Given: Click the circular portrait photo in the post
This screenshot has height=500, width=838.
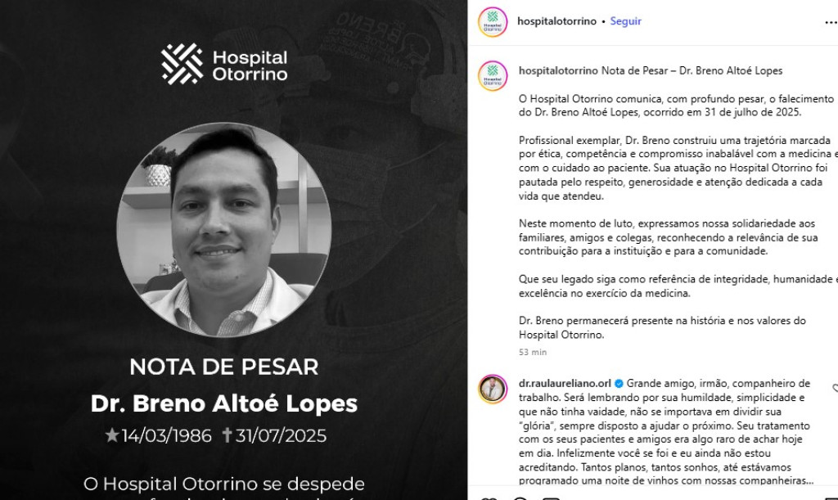Looking at the screenshot, I should click(x=224, y=230).
